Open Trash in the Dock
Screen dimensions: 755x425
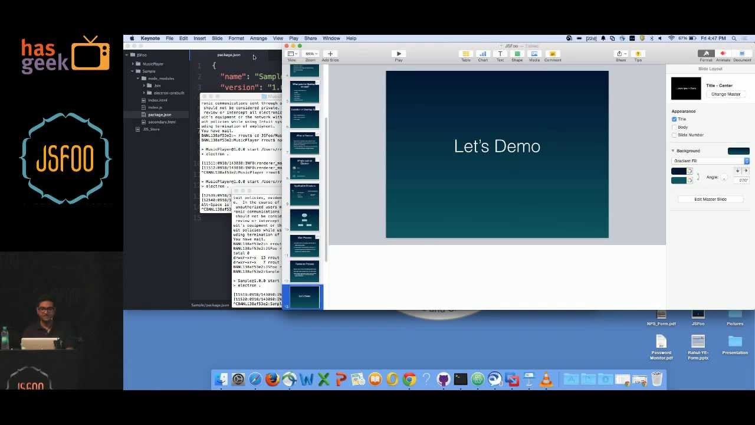(x=657, y=380)
